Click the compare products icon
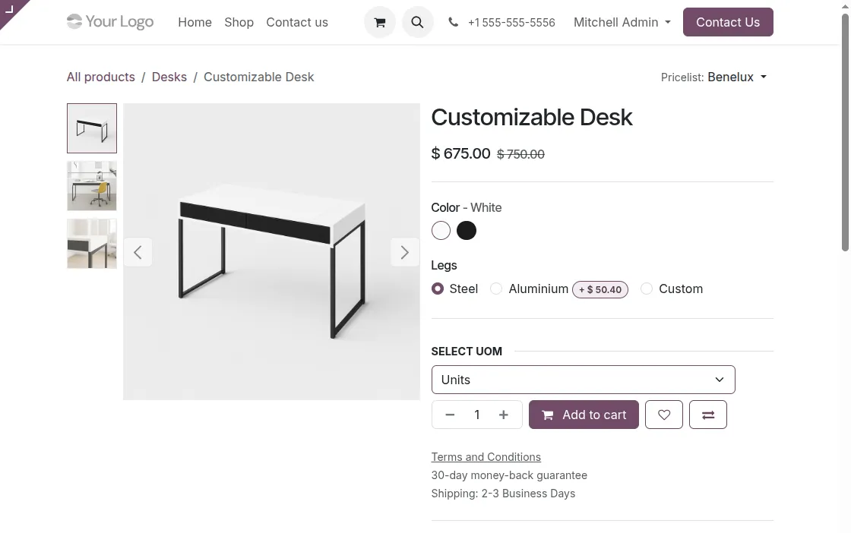This screenshot has height=533, width=851. click(707, 415)
